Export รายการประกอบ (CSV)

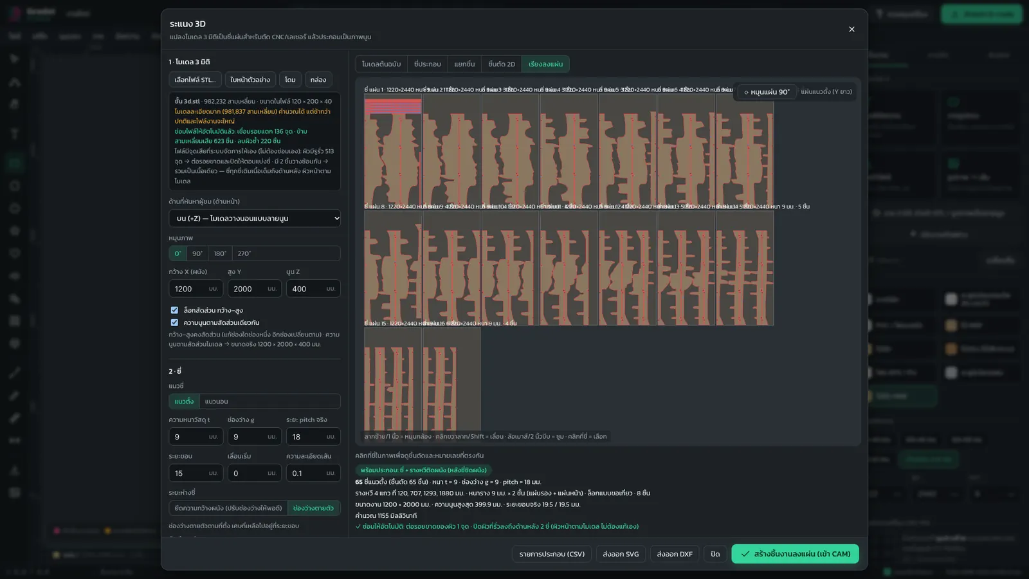(x=552, y=554)
